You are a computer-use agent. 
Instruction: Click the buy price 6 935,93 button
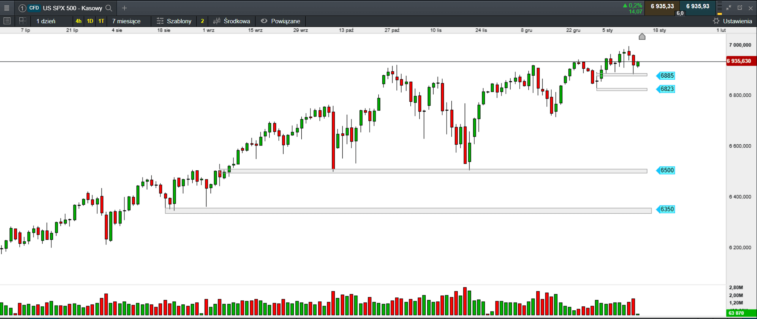coord(698,6)
